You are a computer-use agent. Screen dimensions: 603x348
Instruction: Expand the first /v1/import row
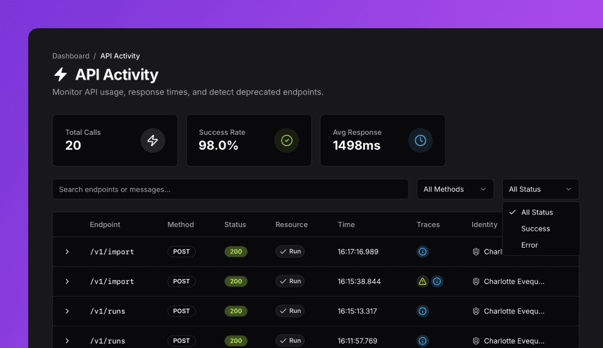pyautogui.click(x=67, y=251)
